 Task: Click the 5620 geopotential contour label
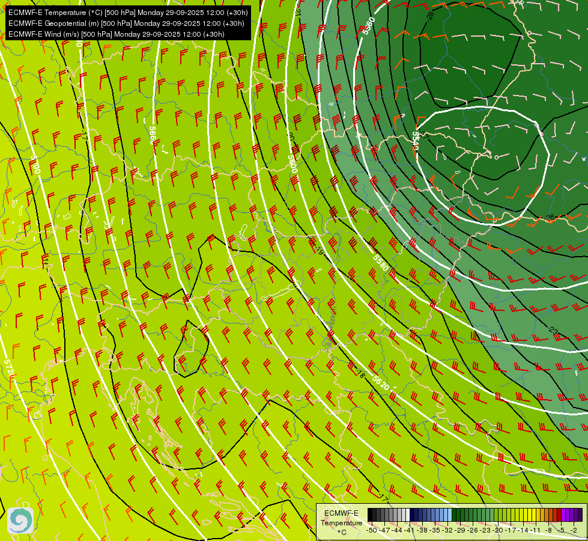[381, 383]
